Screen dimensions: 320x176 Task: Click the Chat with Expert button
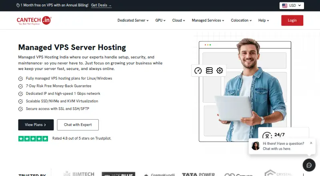tap(78, 125)
